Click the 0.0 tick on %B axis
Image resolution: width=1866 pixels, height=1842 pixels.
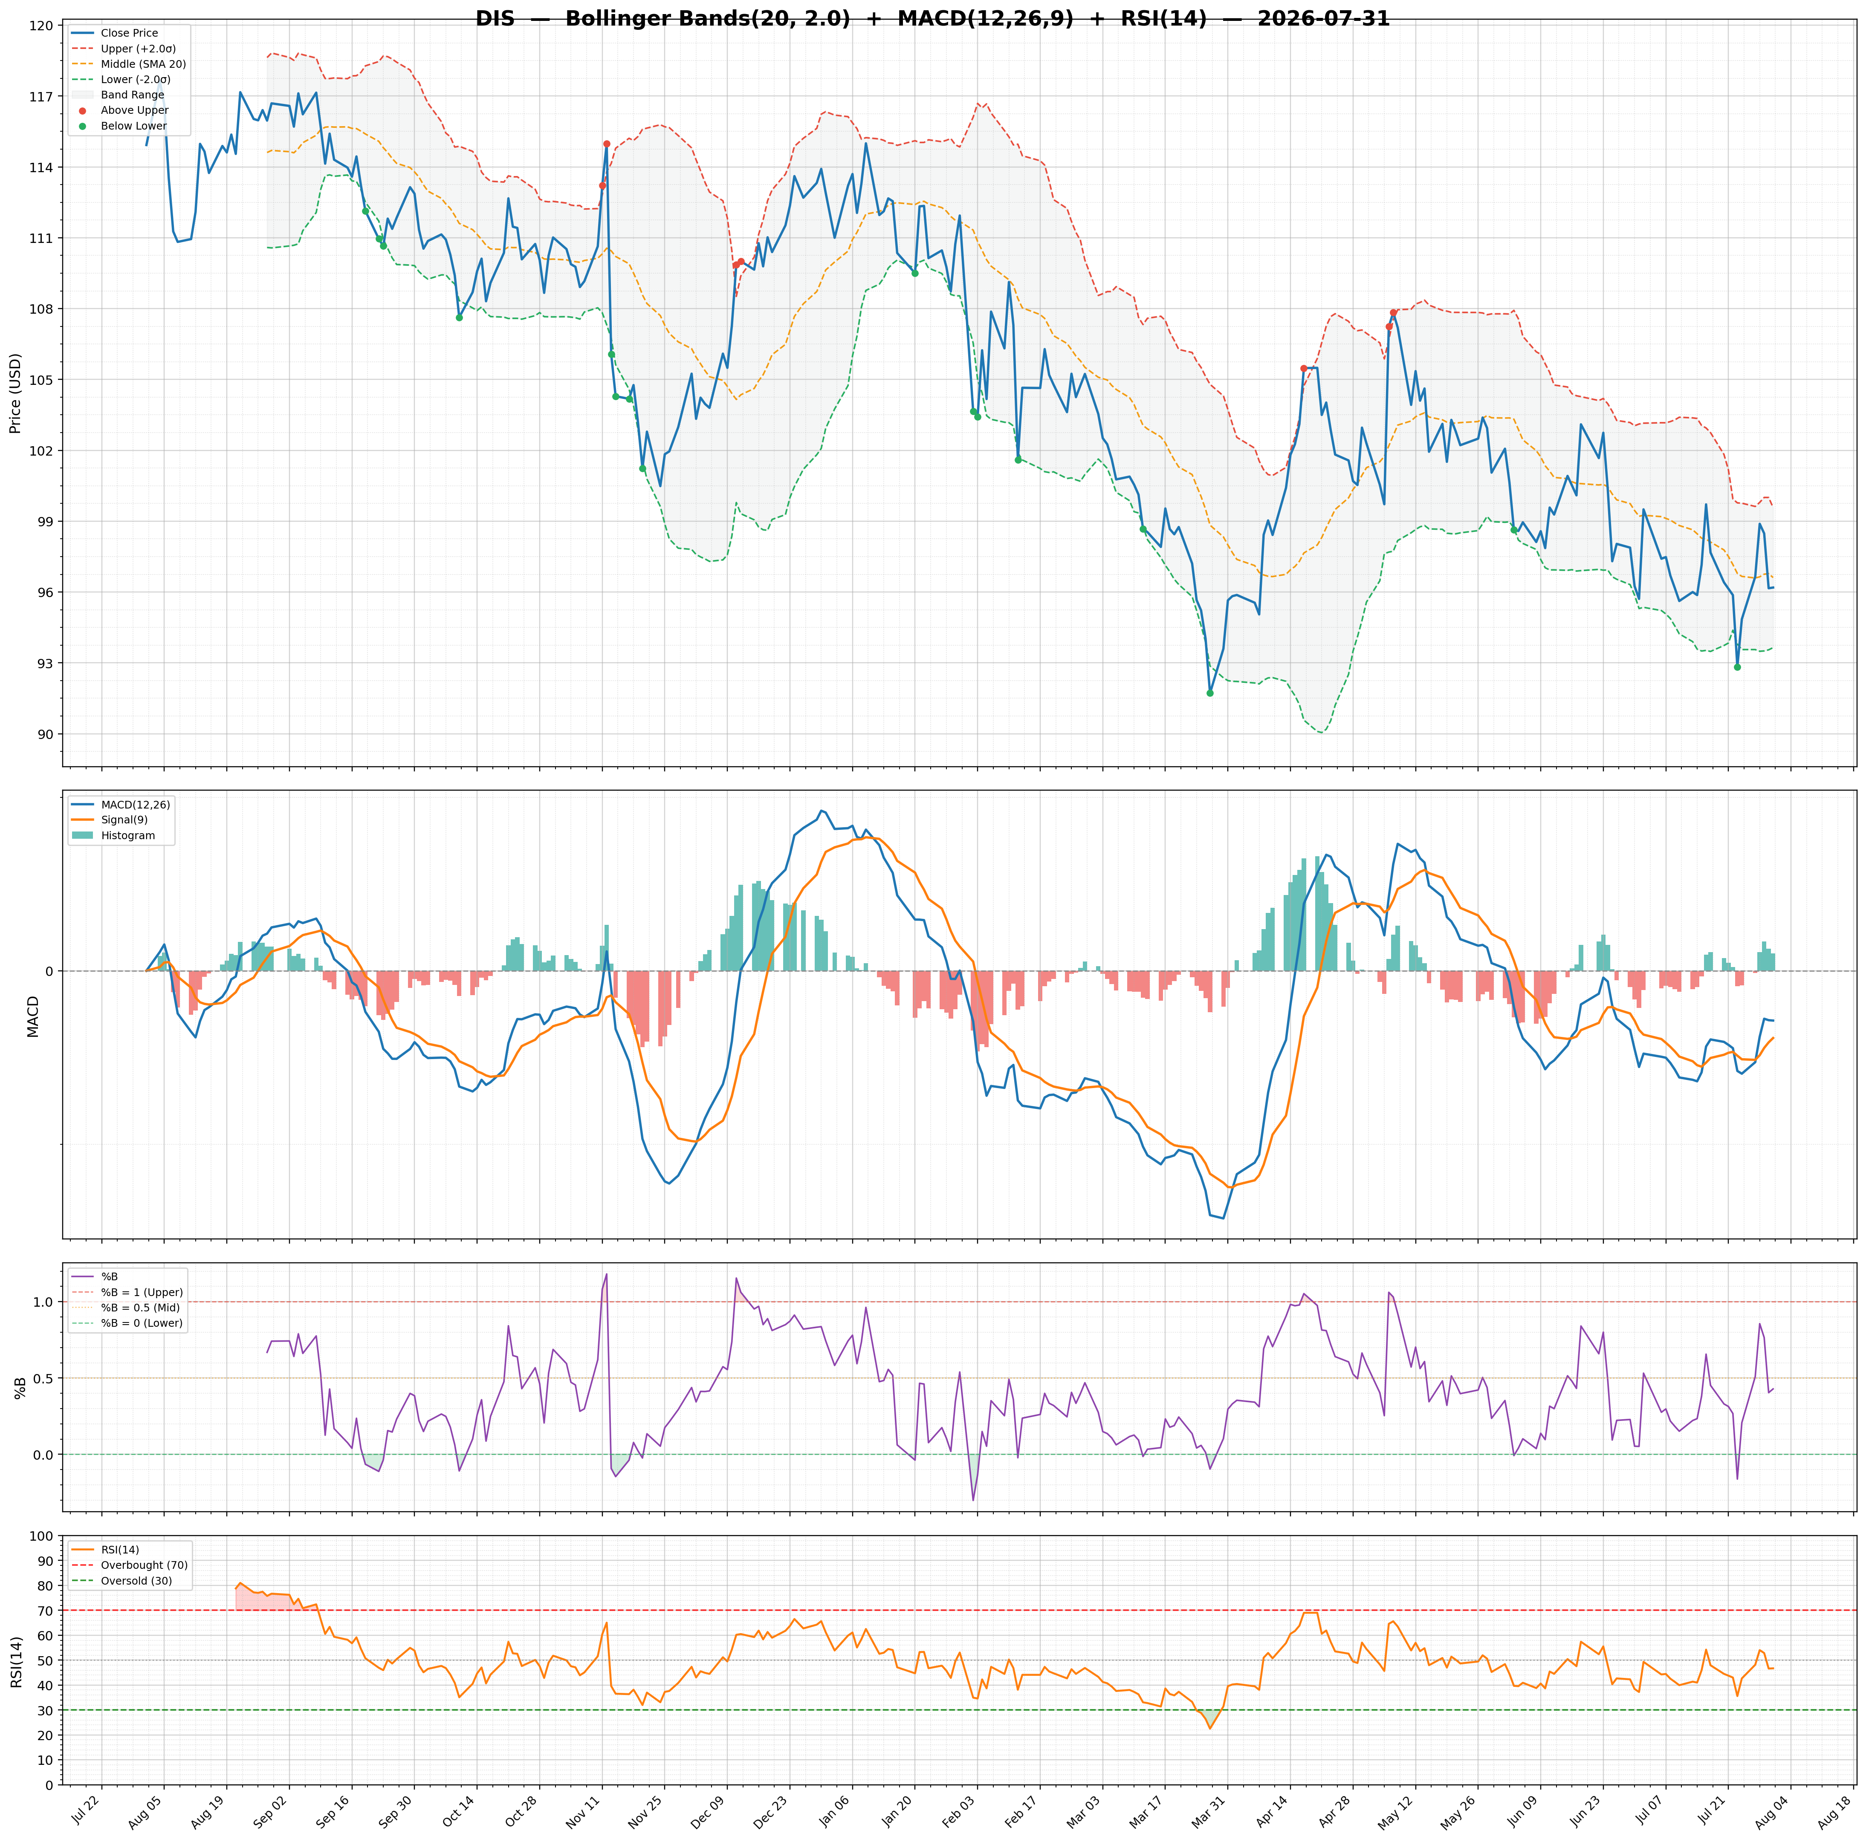(x=43, y=1455)
